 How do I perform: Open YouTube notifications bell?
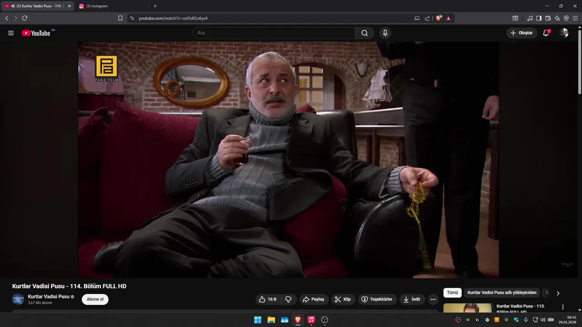pos(546,33)
